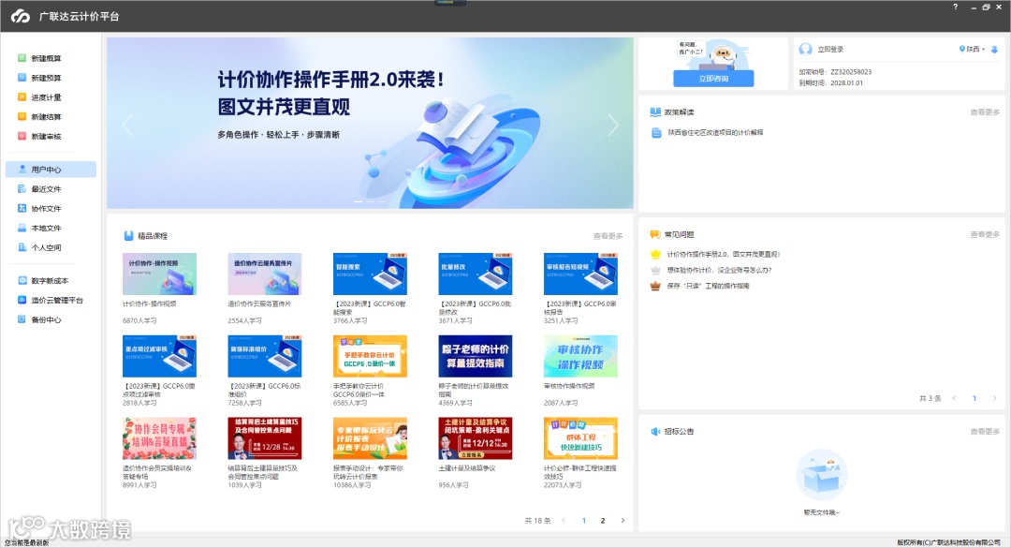Screen dimensions: 1011x548
Task: Click the 广联达云计价平台 logo icon
Action: [21, 16]
